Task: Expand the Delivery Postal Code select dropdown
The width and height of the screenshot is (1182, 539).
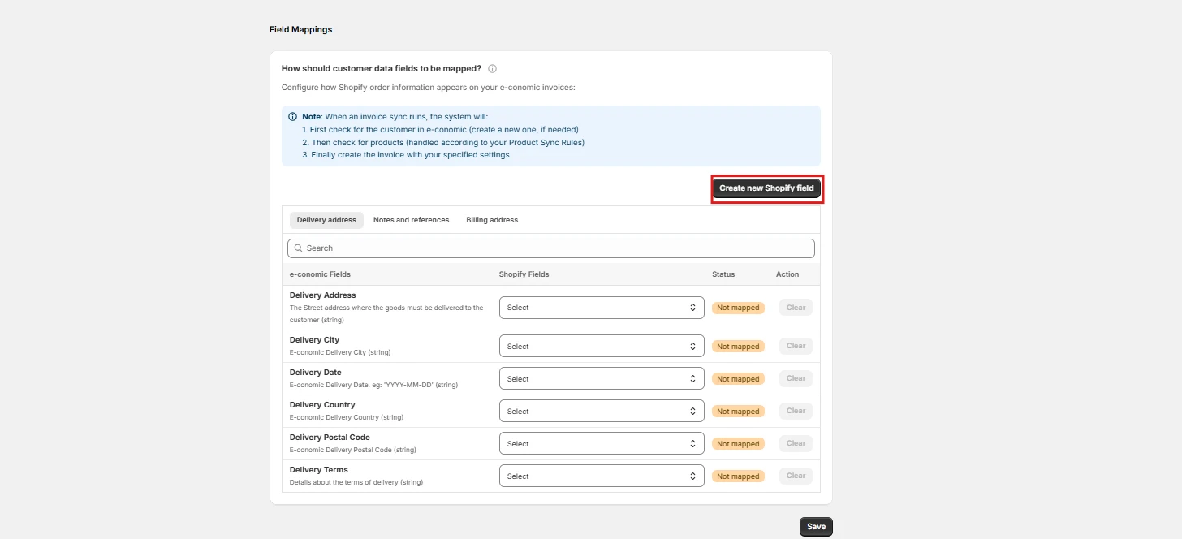Action: coord(602,444)
